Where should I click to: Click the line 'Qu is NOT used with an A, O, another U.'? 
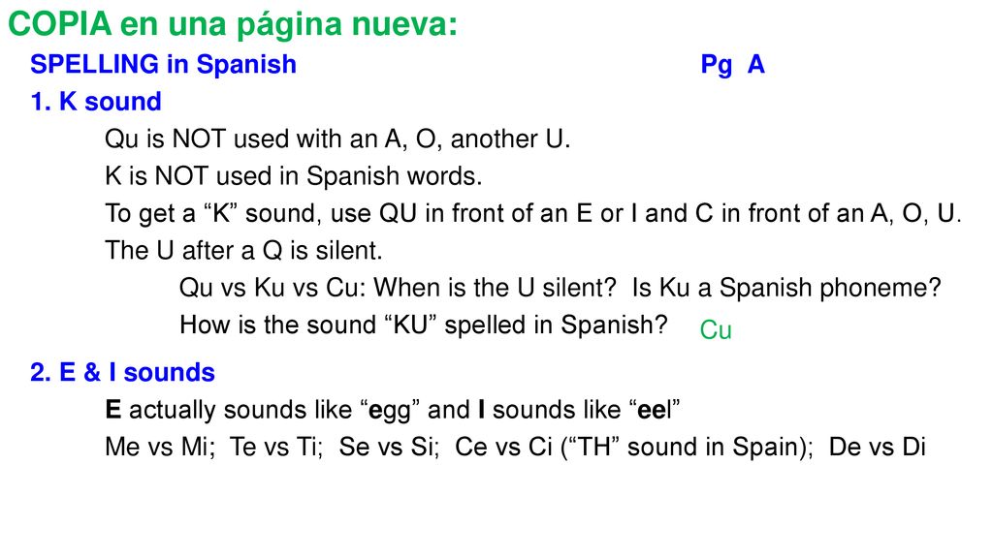pyautogui.click(x=337, y=139)
